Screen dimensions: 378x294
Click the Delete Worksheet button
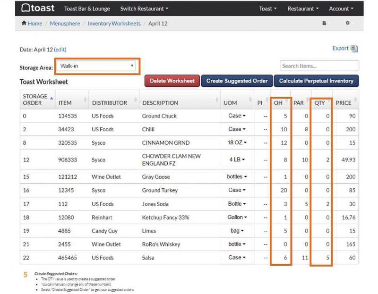(172, 81)
